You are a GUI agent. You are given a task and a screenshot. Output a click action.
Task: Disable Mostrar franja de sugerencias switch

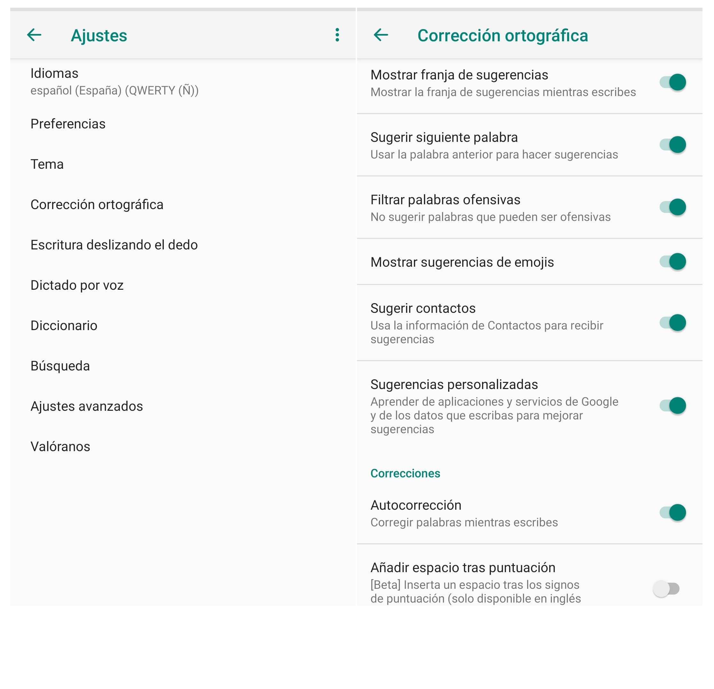(x=672, y=82)
